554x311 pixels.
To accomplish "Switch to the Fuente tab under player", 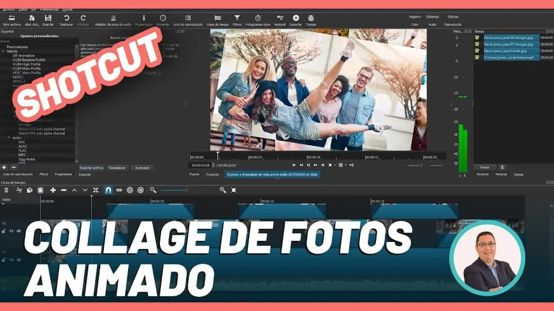I will pyautogui.click(x=194, y=175).
